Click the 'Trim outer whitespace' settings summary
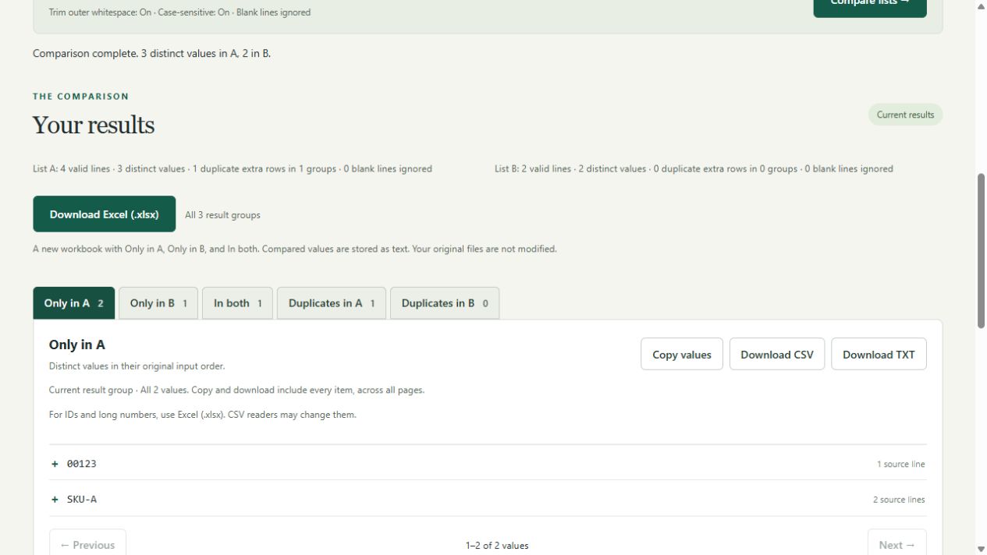 (x=179, y=12)
